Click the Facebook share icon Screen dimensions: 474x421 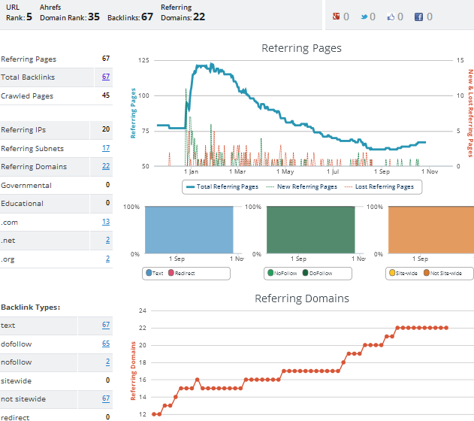point(418,17)
